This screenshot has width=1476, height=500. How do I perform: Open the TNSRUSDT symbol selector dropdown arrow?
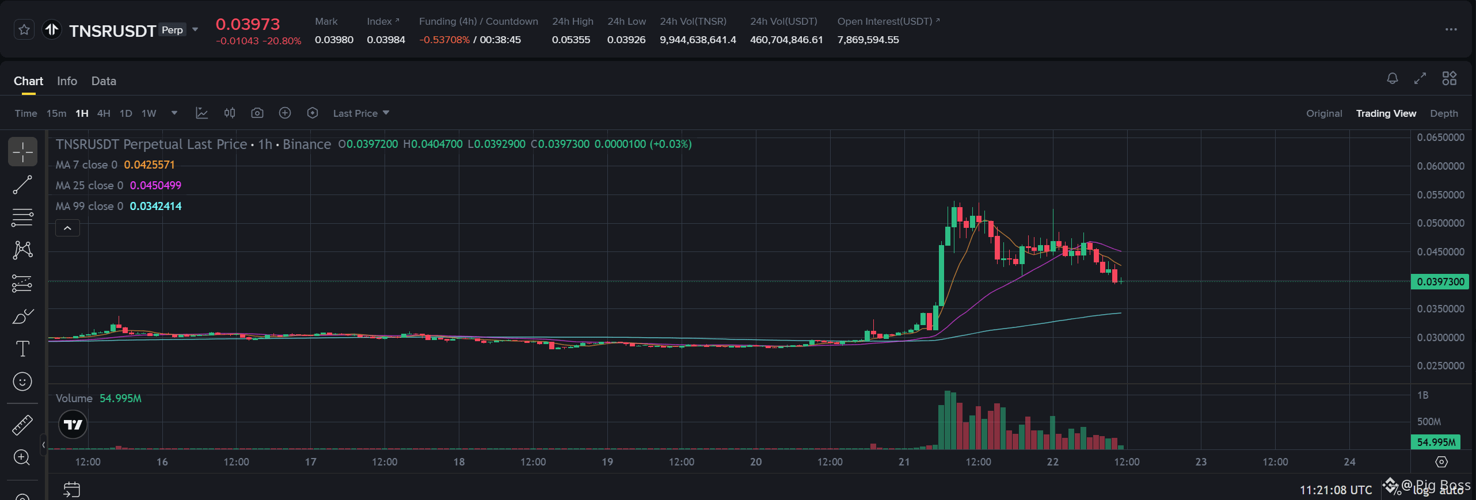tap(196, 30)
